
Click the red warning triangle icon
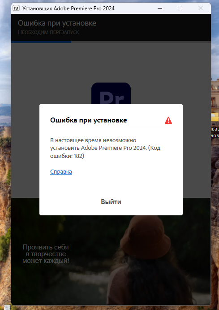pyautogui.click(x=168, y=120)
